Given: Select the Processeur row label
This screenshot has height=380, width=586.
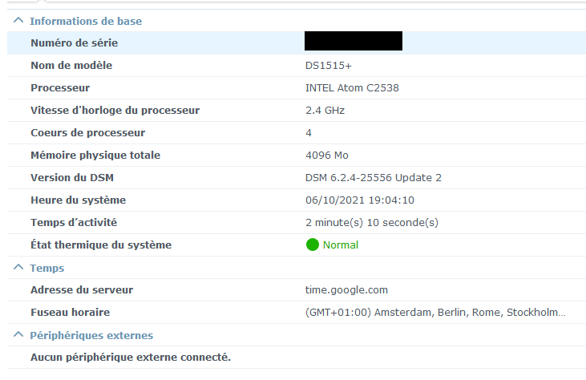Looking at the screenshot, I should coord(60,88).
